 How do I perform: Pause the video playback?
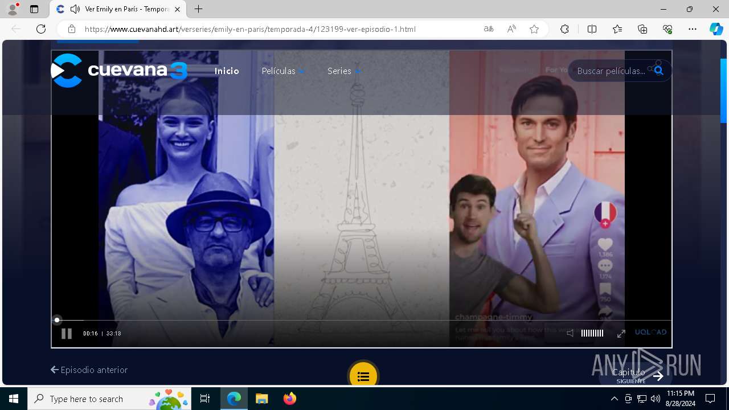pos(67,334)
